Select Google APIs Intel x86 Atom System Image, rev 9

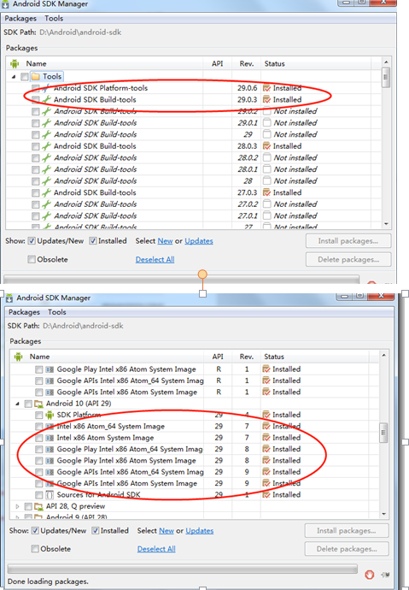tap(126, 483)
